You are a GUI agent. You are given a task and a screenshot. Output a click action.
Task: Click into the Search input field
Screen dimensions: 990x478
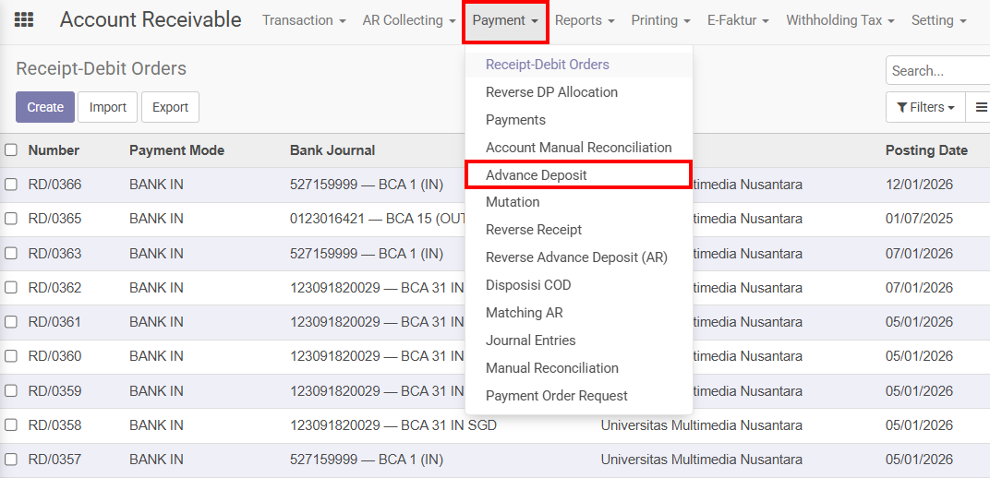(x=937, y=70)
